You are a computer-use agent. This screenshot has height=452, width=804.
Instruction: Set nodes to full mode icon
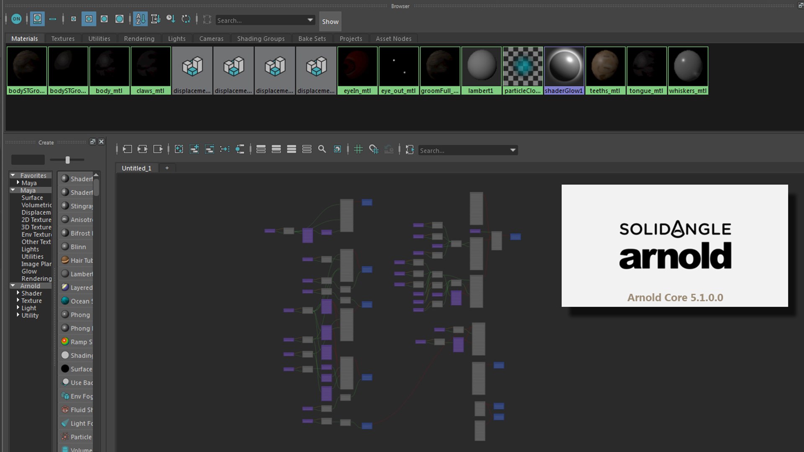click(x=291, y=149)
